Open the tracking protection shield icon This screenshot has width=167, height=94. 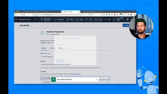(x=33, y=15)
